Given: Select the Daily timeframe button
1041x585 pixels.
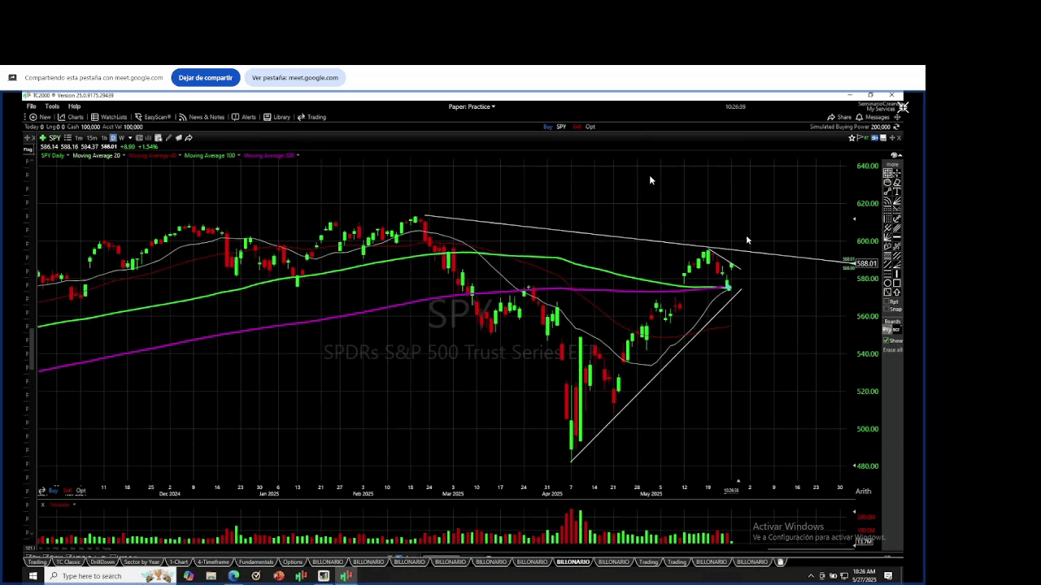Looking at the screenshot, I should [x=113, y=138].
